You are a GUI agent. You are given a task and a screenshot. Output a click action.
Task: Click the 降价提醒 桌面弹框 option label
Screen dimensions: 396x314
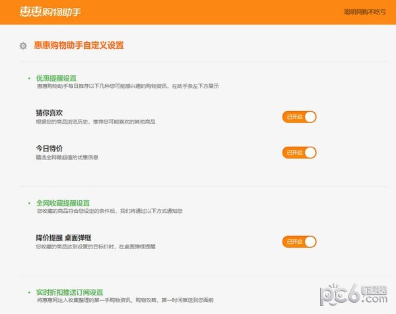[x=63, y=237]
